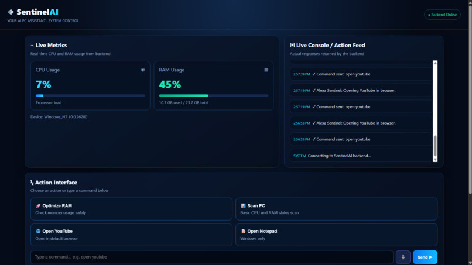Screen dimensions: 472x265
Task: Click the Device: Windows_NT 10.0.26200 text
Action: (59, 117)
